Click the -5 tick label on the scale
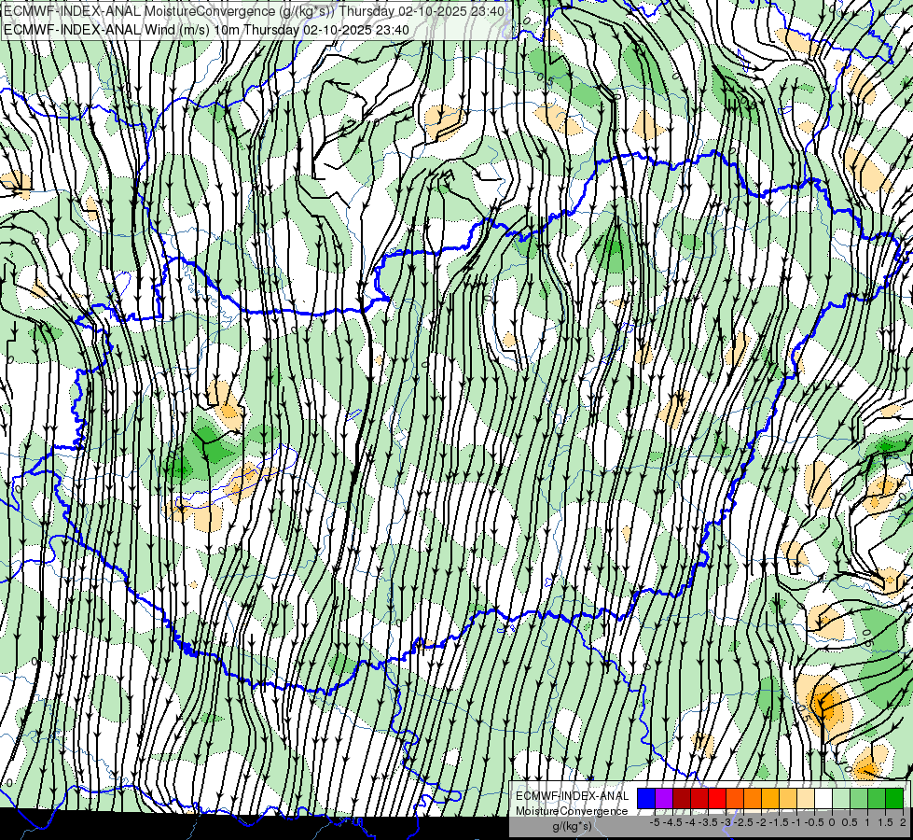Viewport: 913px width, 840px height. tap(655, 822)
